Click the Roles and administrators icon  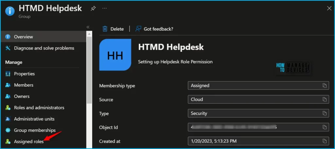point(8,108)
